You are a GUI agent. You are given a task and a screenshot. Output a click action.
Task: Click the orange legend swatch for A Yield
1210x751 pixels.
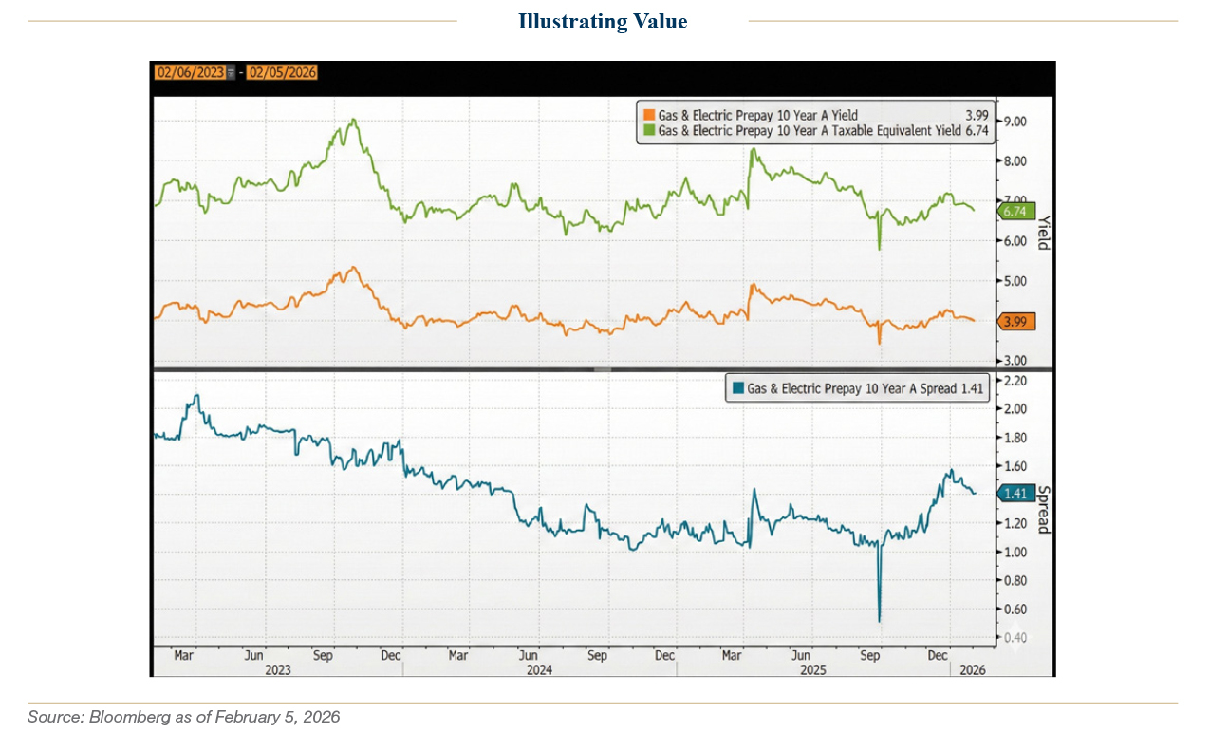coord(648,115)
